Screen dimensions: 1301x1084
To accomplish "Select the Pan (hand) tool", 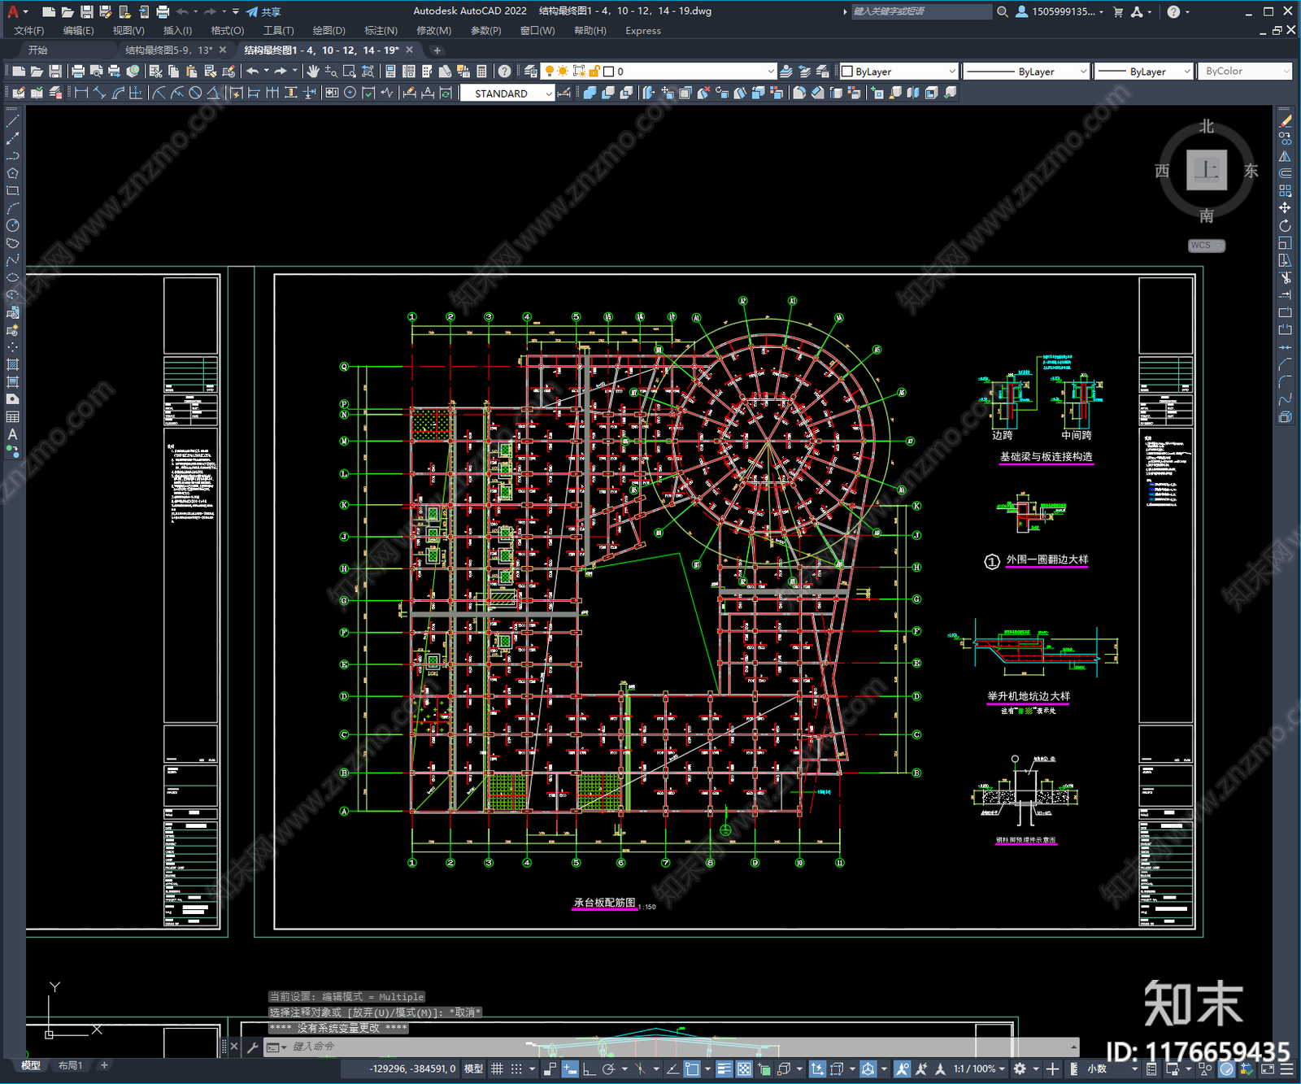I will pyautogui.click(x=313, y=72).
